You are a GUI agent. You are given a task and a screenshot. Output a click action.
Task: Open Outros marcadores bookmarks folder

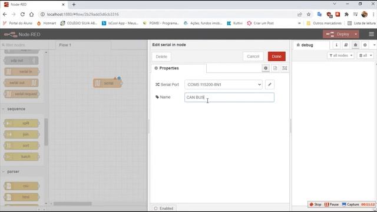coord(324,24)
